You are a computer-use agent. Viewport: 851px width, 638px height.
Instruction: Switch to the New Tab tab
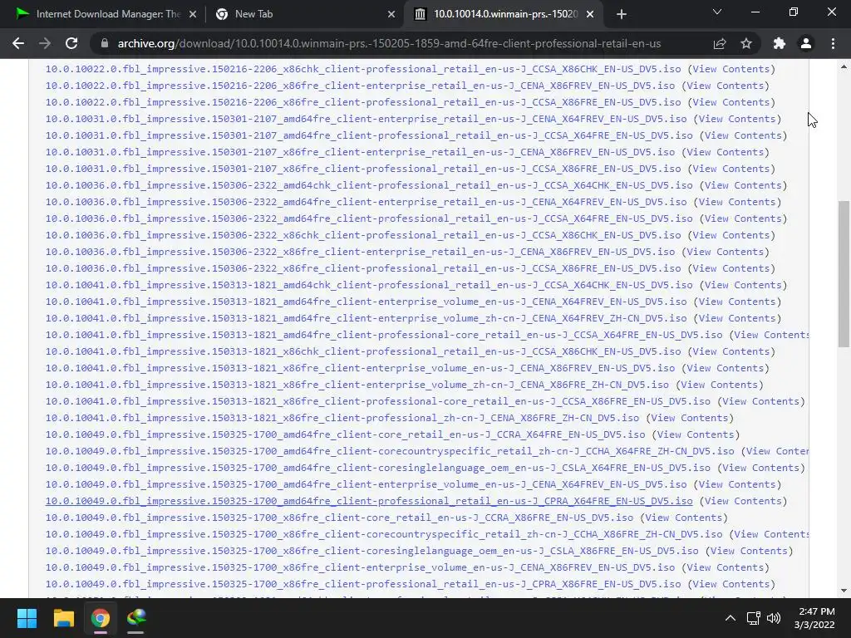[x=304, y=14]
